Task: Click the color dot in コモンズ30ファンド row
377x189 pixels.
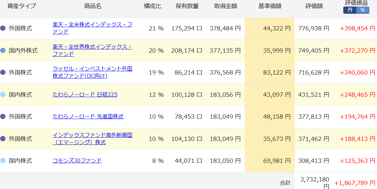Action: pyautogui.click(x=3, y=161)
